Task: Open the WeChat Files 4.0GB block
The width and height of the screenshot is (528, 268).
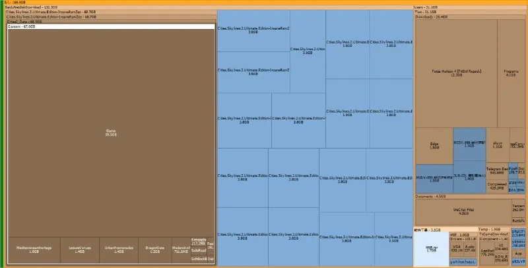Action: [462, 211]
